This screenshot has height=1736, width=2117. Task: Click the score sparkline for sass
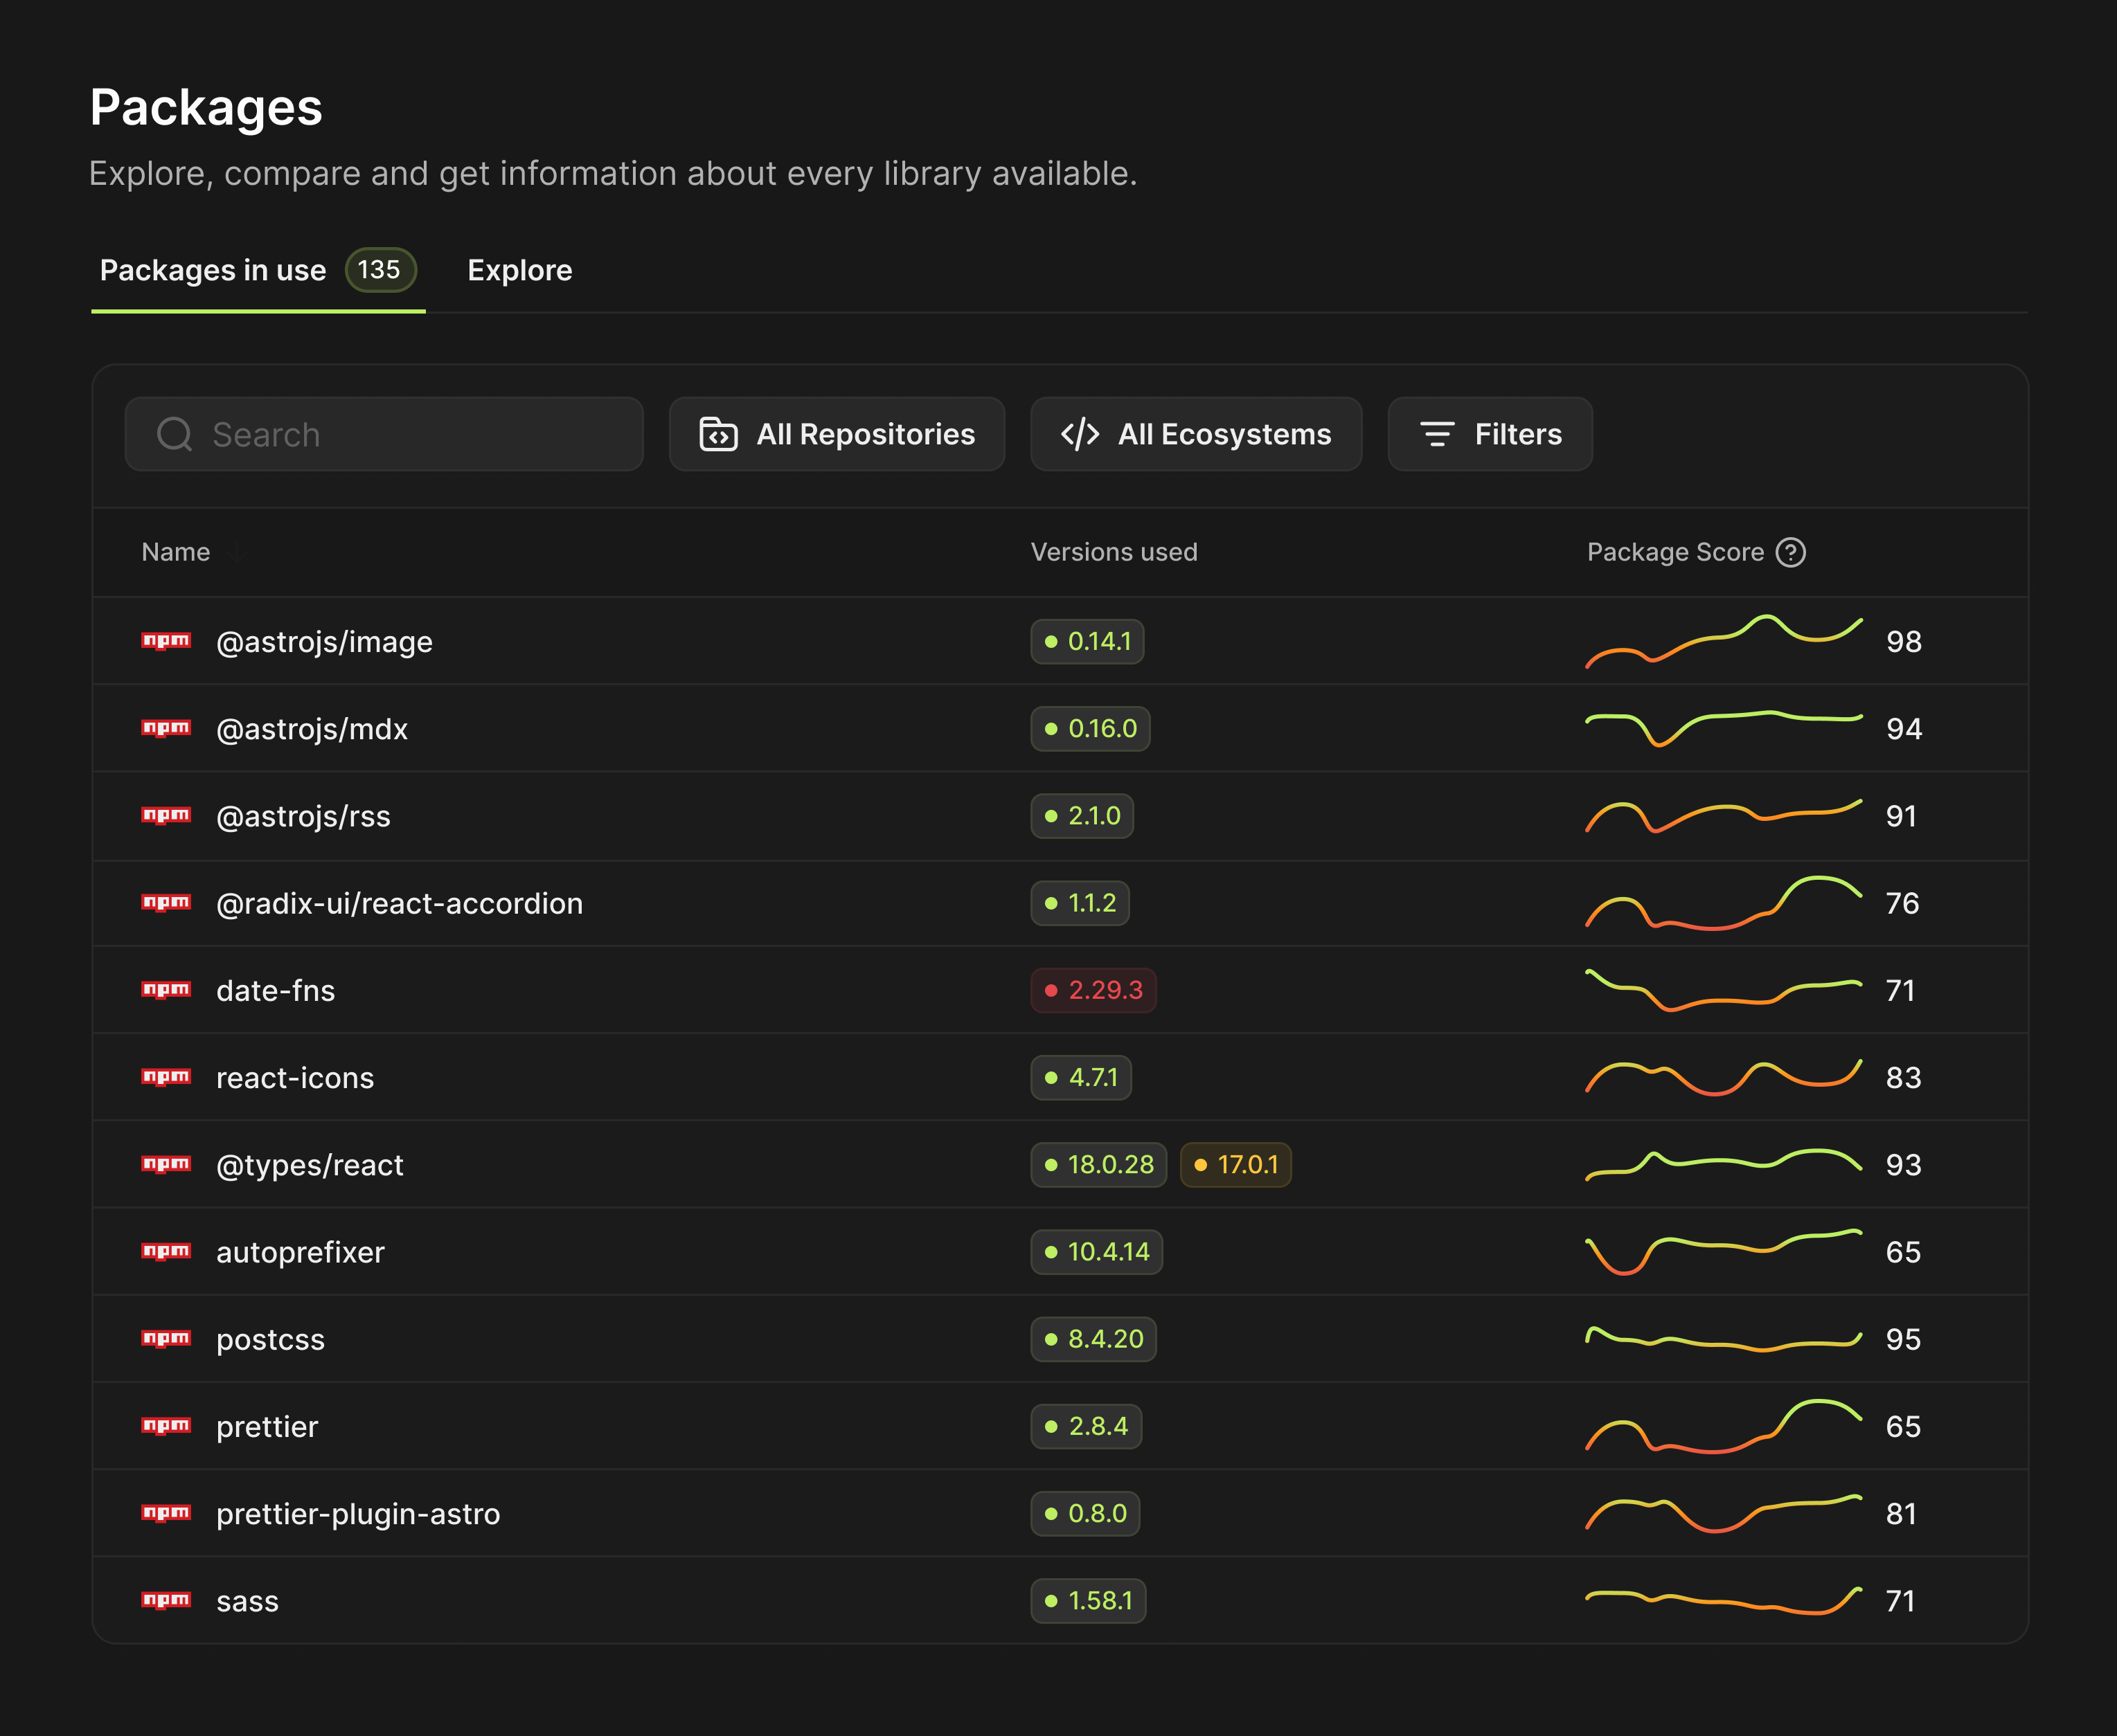(1724, 1600)
